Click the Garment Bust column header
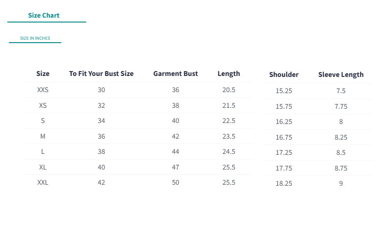392x245 pixels. tap(175, 74)
